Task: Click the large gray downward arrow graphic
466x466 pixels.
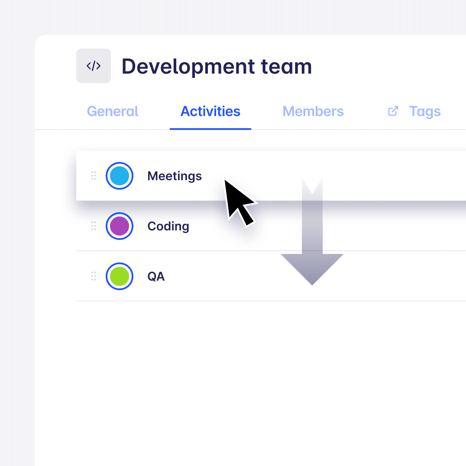Action: pyautogui.click(x=312, y=232)
